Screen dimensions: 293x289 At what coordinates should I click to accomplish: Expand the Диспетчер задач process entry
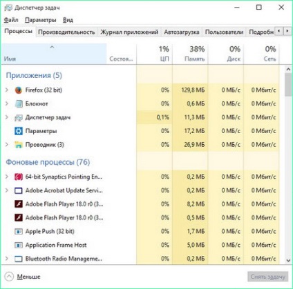click(7, 117)
